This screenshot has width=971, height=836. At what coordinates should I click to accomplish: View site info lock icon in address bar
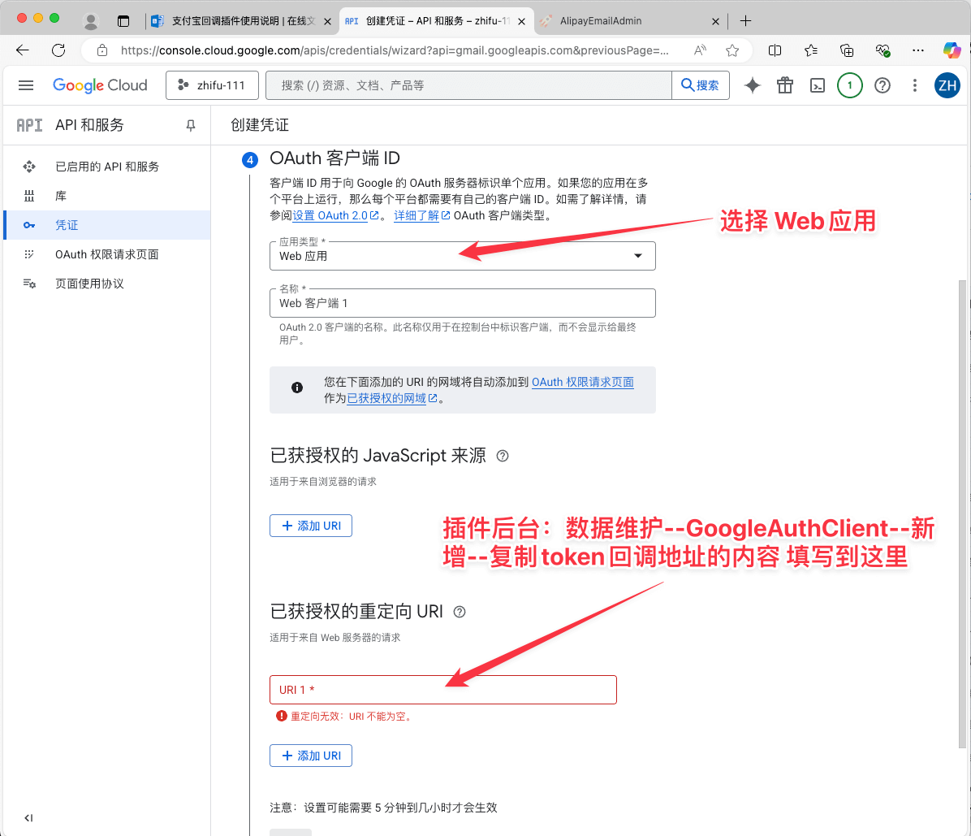[102, 50]
